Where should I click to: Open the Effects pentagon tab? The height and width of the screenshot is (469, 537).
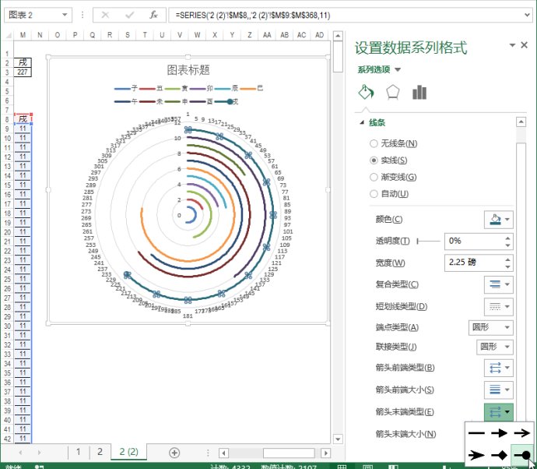coord(392,92)
